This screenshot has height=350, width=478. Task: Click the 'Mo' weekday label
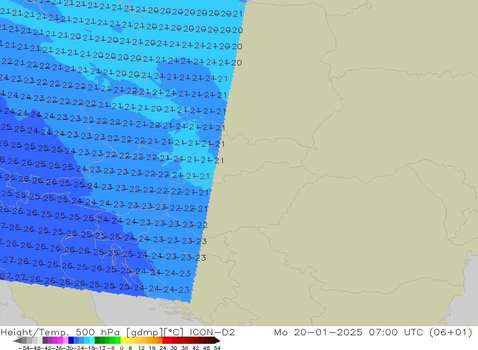[281, 332]
